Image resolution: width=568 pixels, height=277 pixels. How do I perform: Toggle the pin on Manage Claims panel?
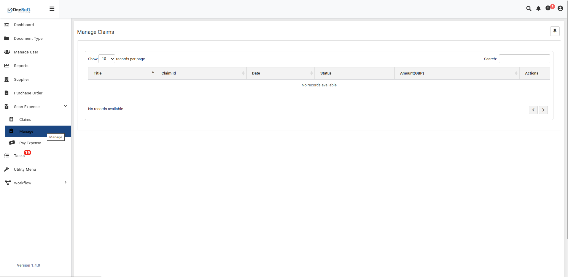pos(555,31)
